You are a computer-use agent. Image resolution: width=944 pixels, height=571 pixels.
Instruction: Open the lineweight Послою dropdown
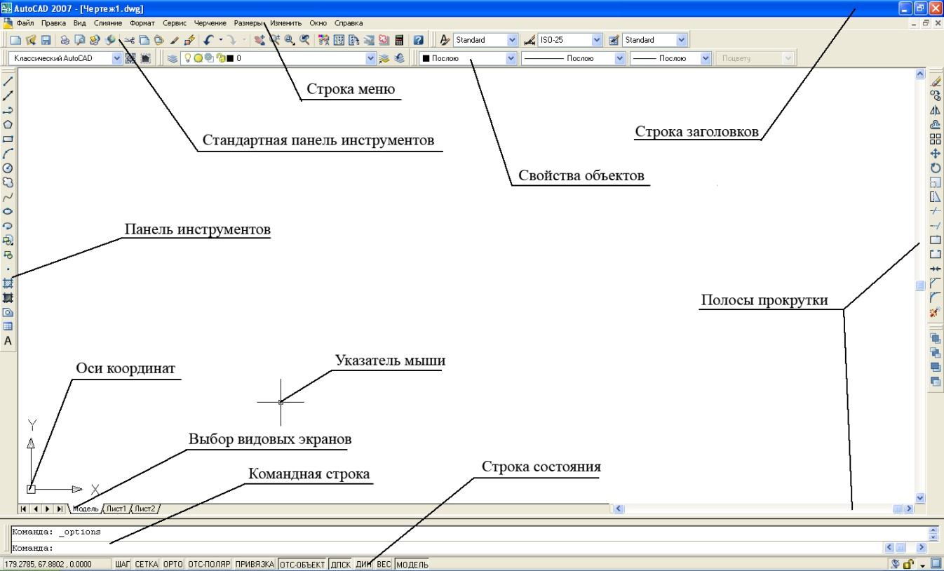point(706,58)
